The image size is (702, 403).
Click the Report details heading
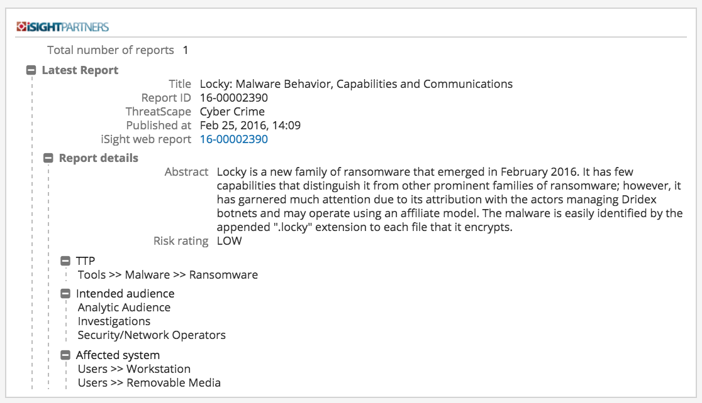point(98,158)
